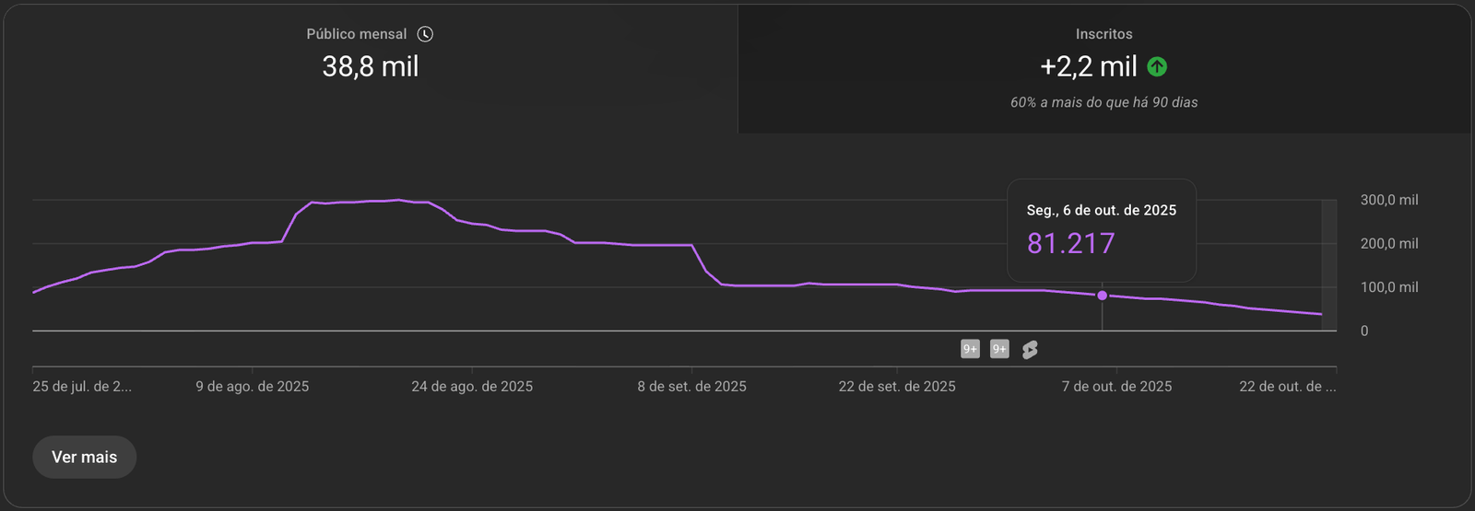Click the 81.217 value in the tooltip
The width and height of the screenshot is (1475, 511).
[x=1071, y=243]
